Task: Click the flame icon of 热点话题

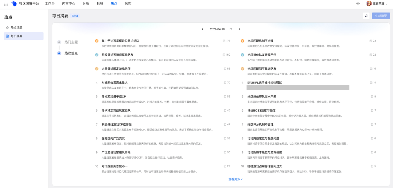Action: [x=8, y=28]
